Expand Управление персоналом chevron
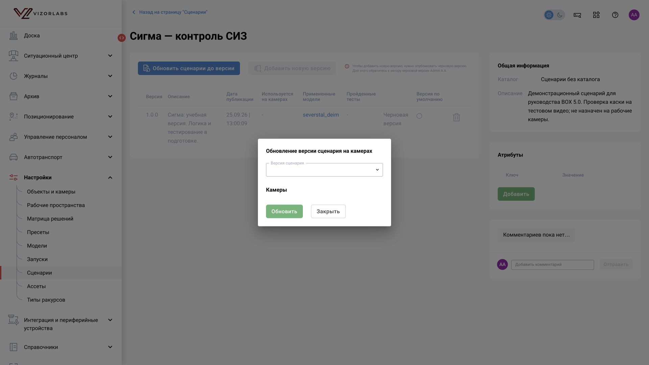The image size is (649, 365). [110, 137]
